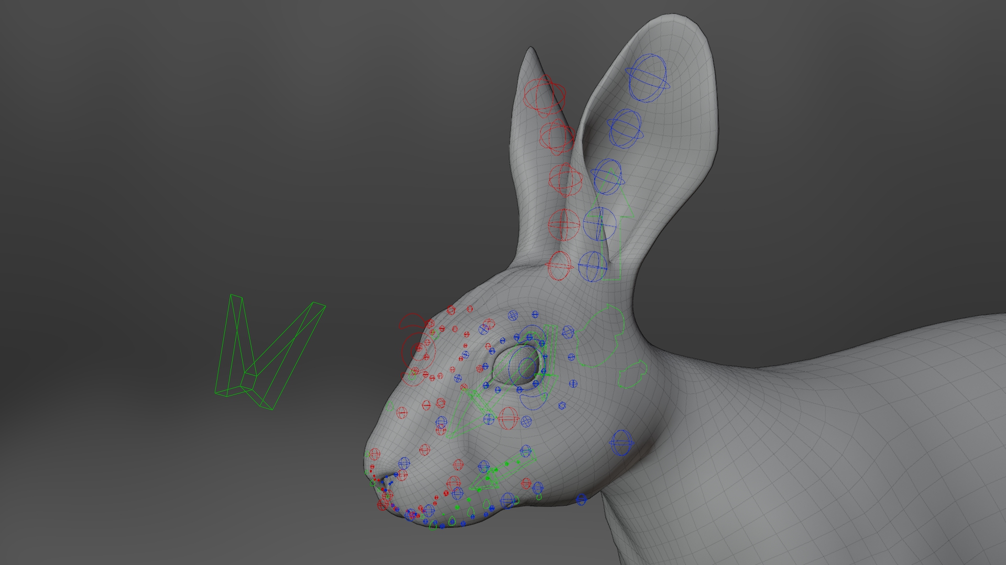Select topmost blue sphere control on near ear

pos(647,78)
